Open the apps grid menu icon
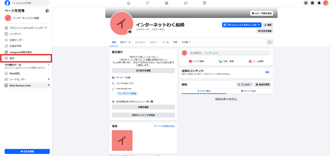Image resolution: width=330 pixels, height=156 pixels. coord(306,3)
